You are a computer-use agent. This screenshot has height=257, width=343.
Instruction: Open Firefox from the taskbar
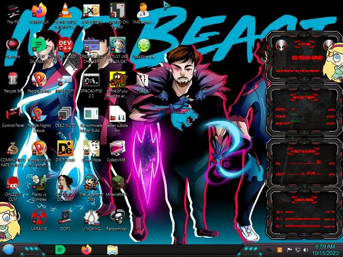point(86,250)
